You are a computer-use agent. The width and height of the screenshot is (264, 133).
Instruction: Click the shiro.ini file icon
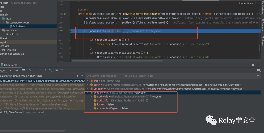(x=7, y=34)
